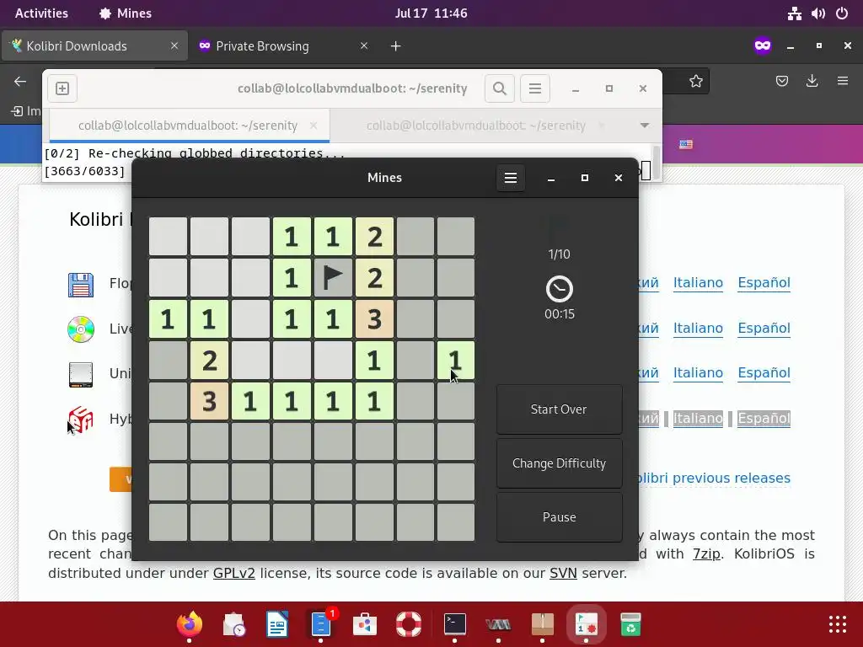Open Italiano link in the Hybrid row
863x647 pixels.
(698, 418)
